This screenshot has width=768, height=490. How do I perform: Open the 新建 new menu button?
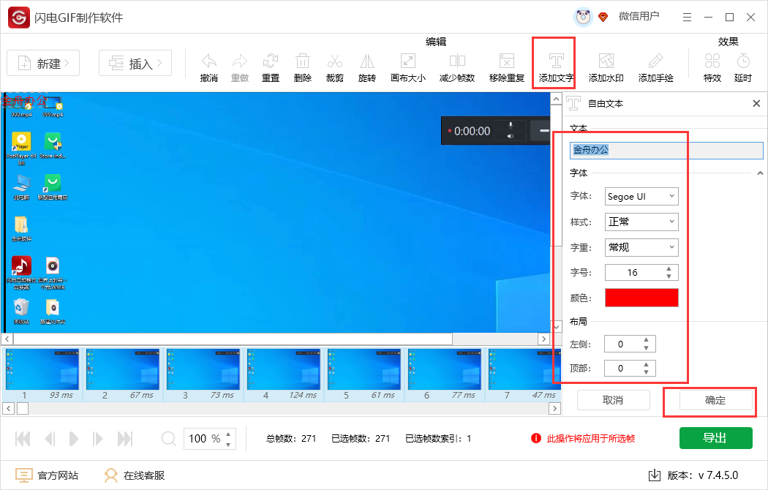click(x=43, y=64)
